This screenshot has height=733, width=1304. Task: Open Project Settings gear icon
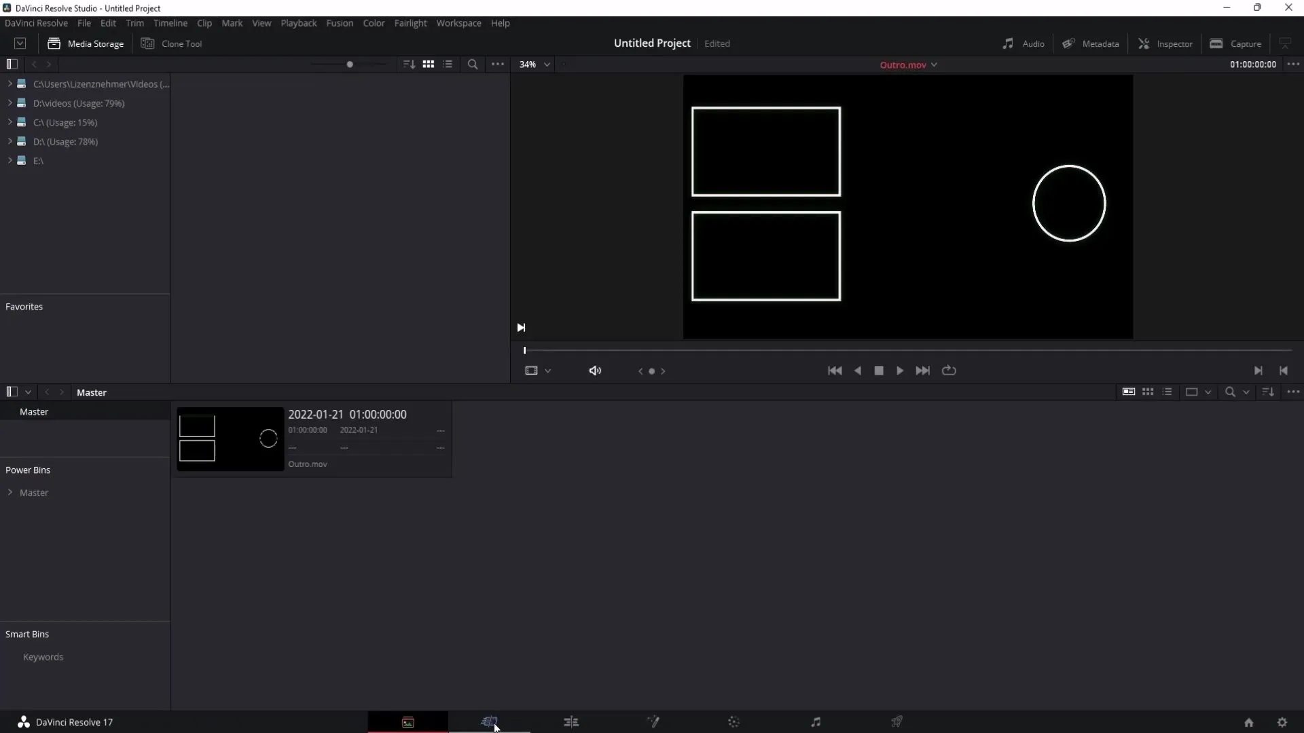[x=1282, y=723]
